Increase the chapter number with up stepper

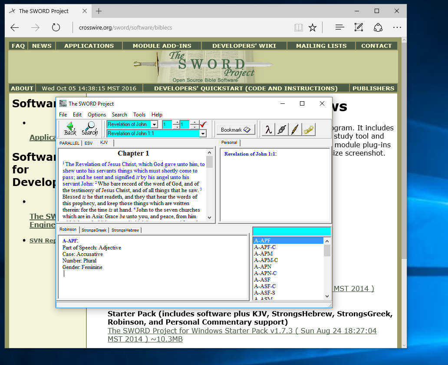pos(176,123)
